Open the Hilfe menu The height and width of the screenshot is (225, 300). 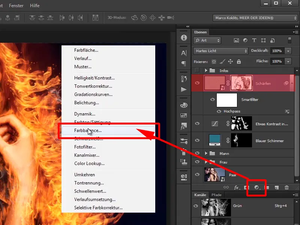34,6
